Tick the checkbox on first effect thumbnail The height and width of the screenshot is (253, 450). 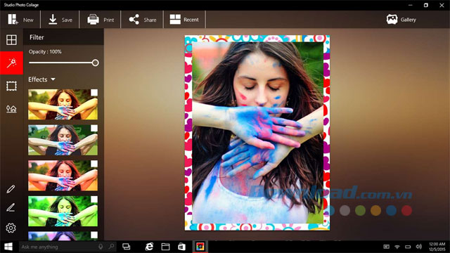point(94,93)
